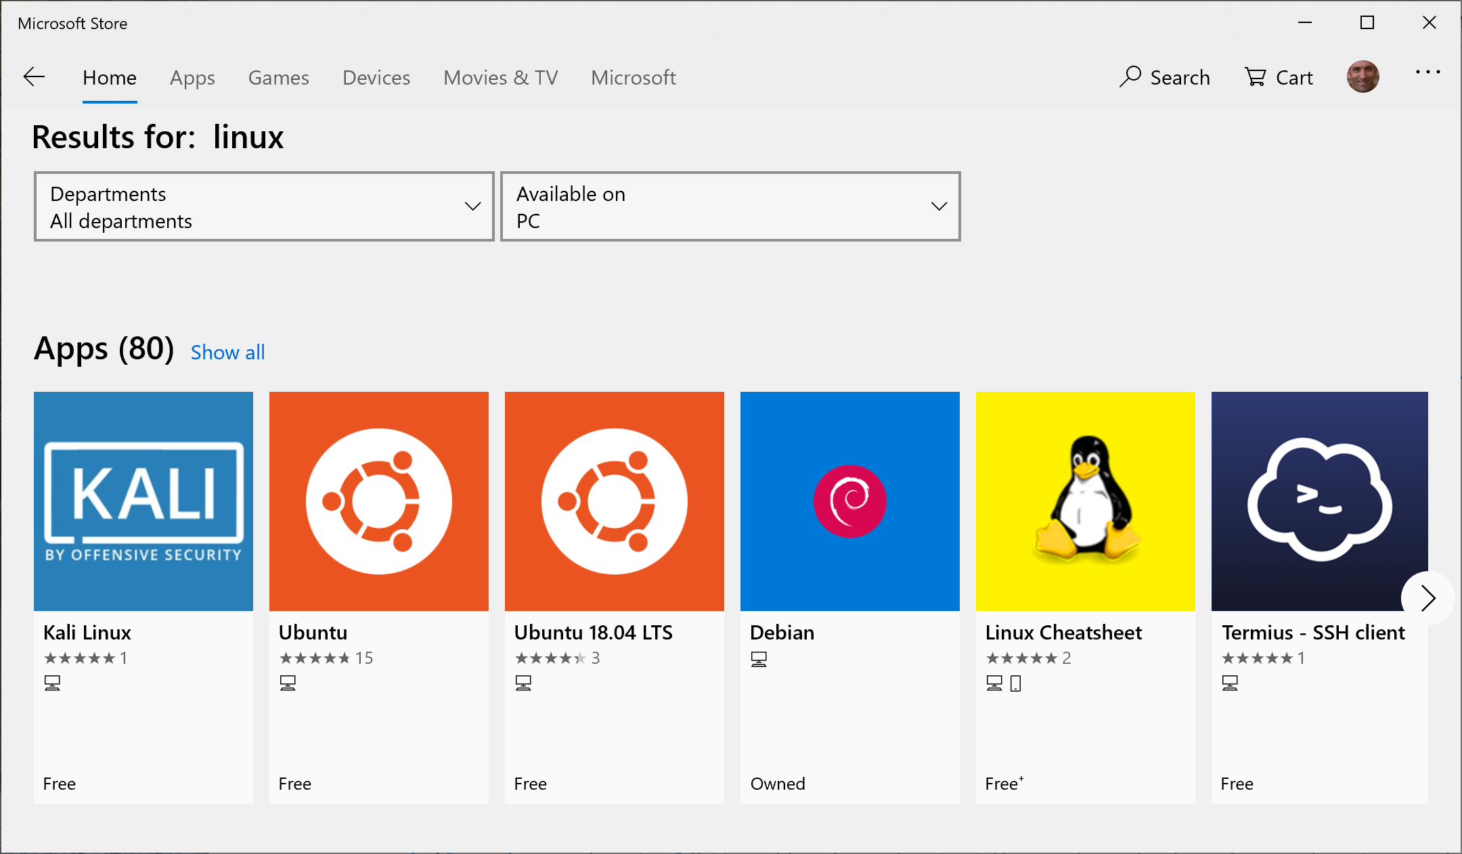
Task: Click the Termius - SSH client title
Action: tap(1313, 633)
